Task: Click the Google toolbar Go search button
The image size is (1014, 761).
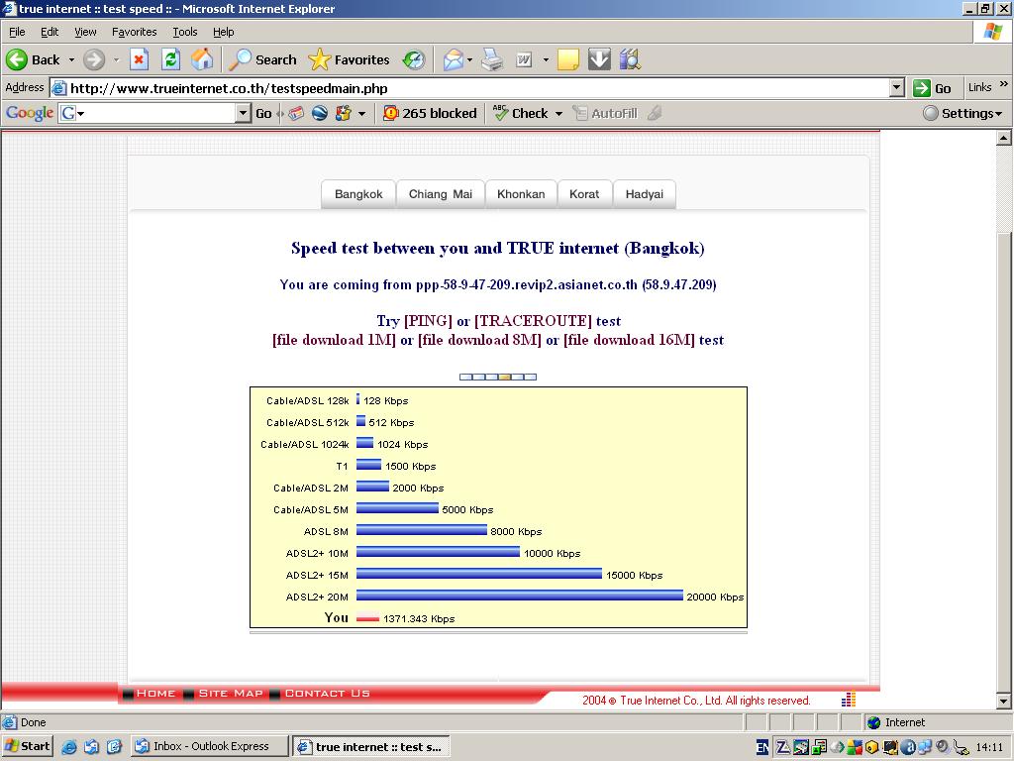Action: [263, 114]
